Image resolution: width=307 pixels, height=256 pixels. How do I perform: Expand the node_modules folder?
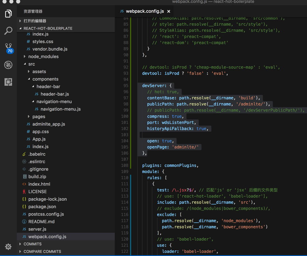pyautogui.click(x=43, y=57)
